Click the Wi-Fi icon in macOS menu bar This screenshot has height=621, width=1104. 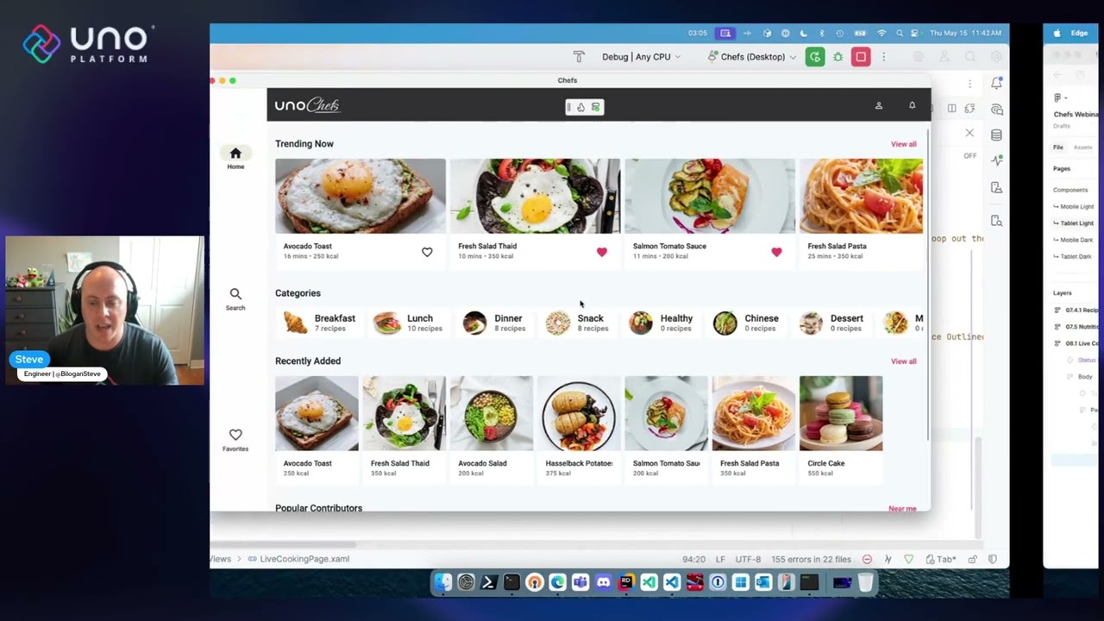881,34
